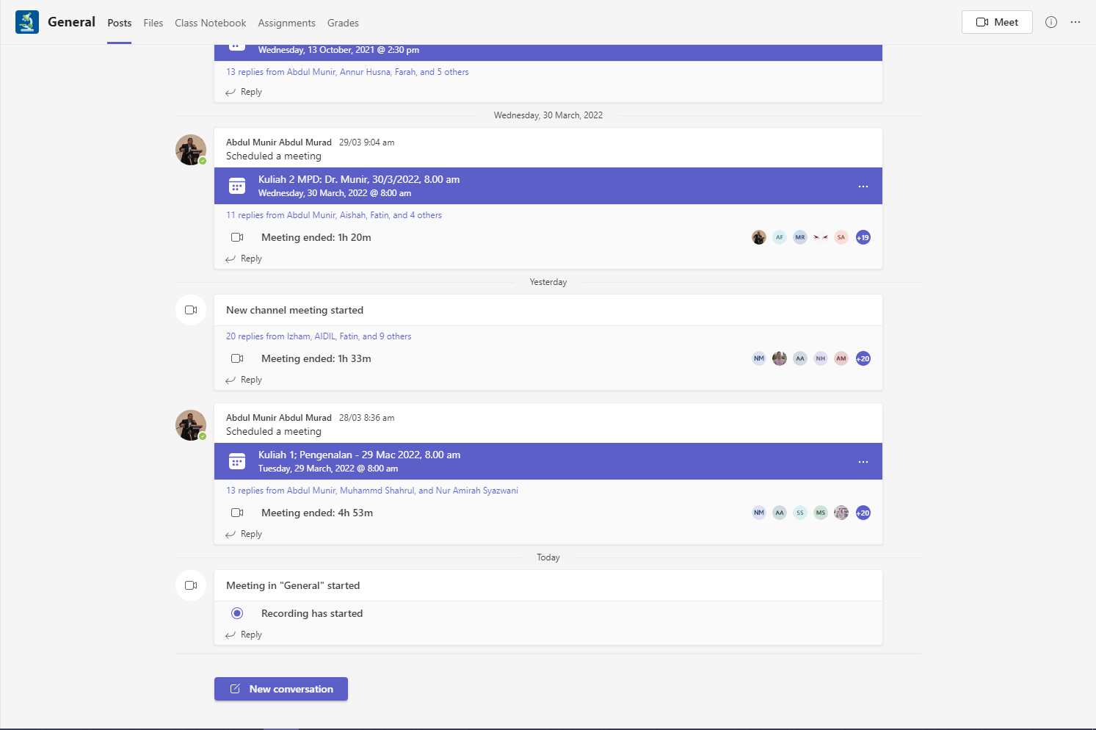
Task: Click the calendar icon on Kuliah 1 Pengenalan card
Action: [236, 460]
